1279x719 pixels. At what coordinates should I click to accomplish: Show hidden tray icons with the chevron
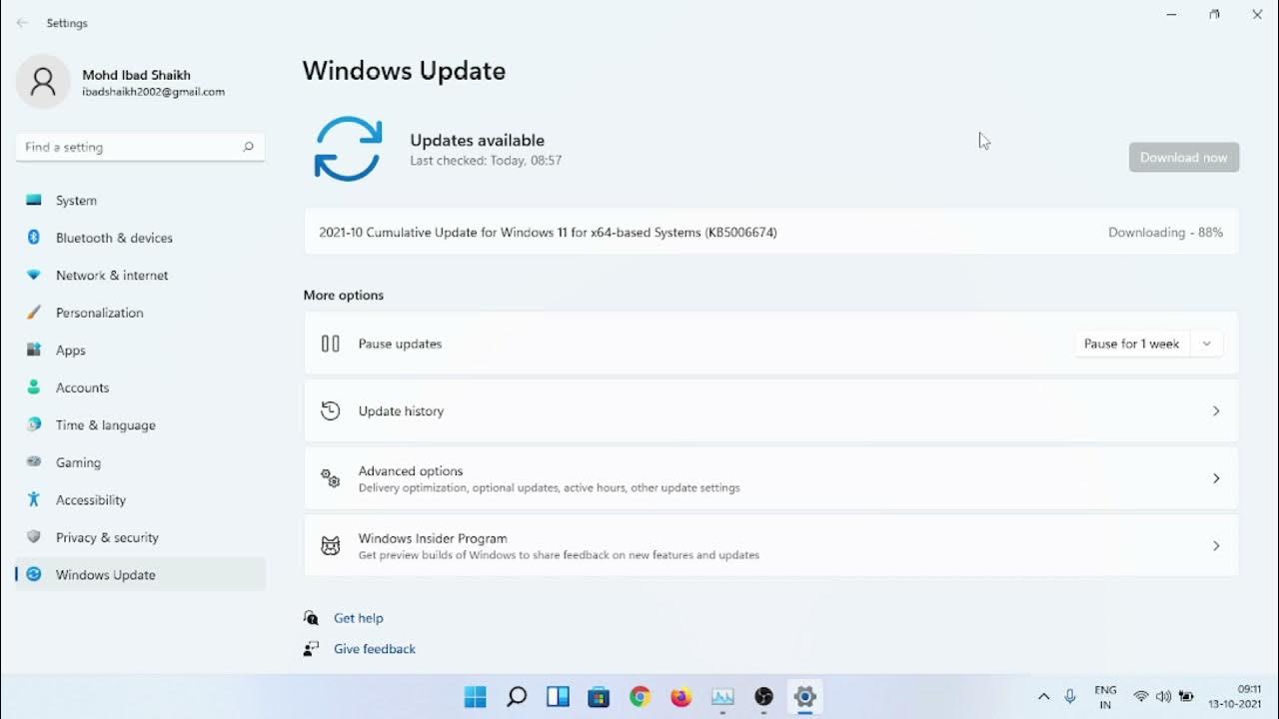1043,697
